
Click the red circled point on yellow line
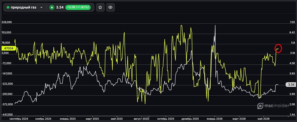point(278,48)
